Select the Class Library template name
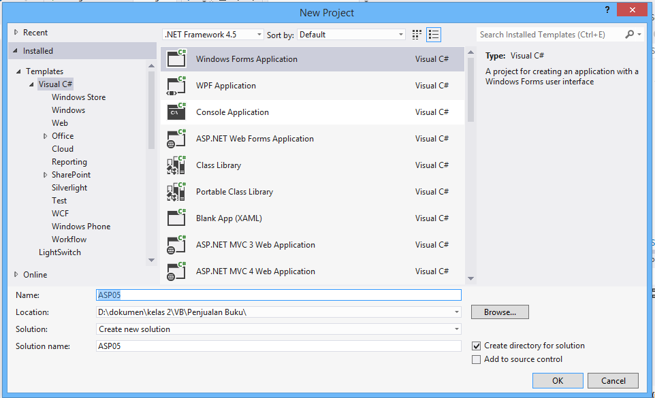Viewport: 655px width, 398px height. pos(219,165)
